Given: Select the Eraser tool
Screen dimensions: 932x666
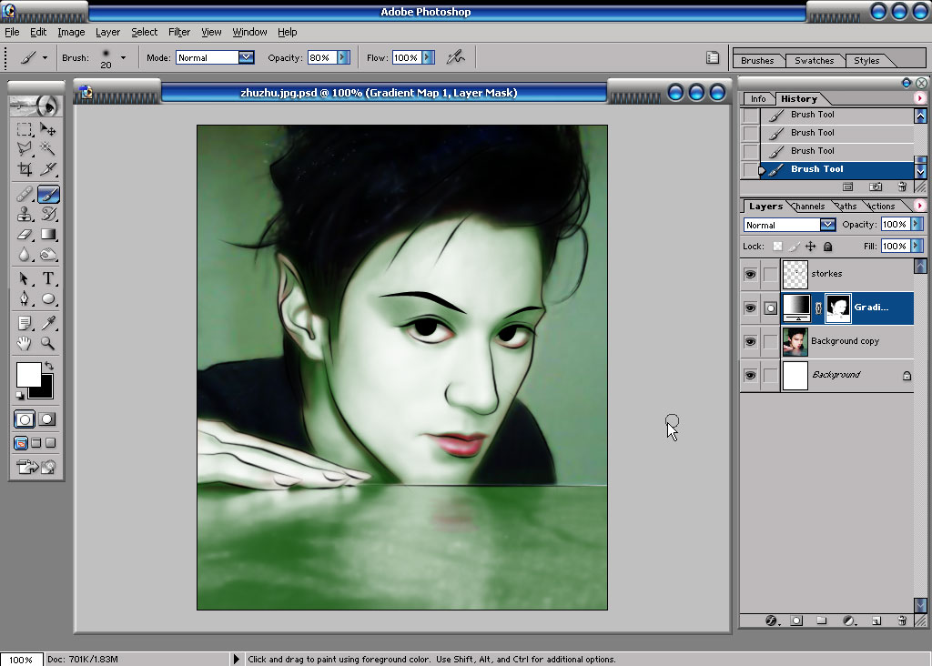Looking at the screenshot, I should pyautogui.click(x=25, y=235).
